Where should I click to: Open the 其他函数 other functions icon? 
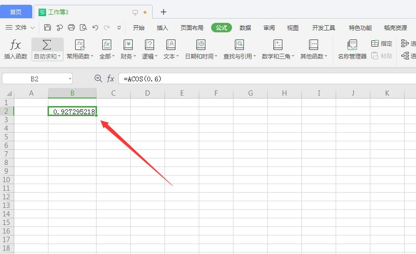click(x=313, y=45)
